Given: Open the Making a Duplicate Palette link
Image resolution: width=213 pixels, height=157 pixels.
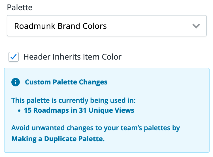Looking at the screenshot, I should [x=58, y=139].
